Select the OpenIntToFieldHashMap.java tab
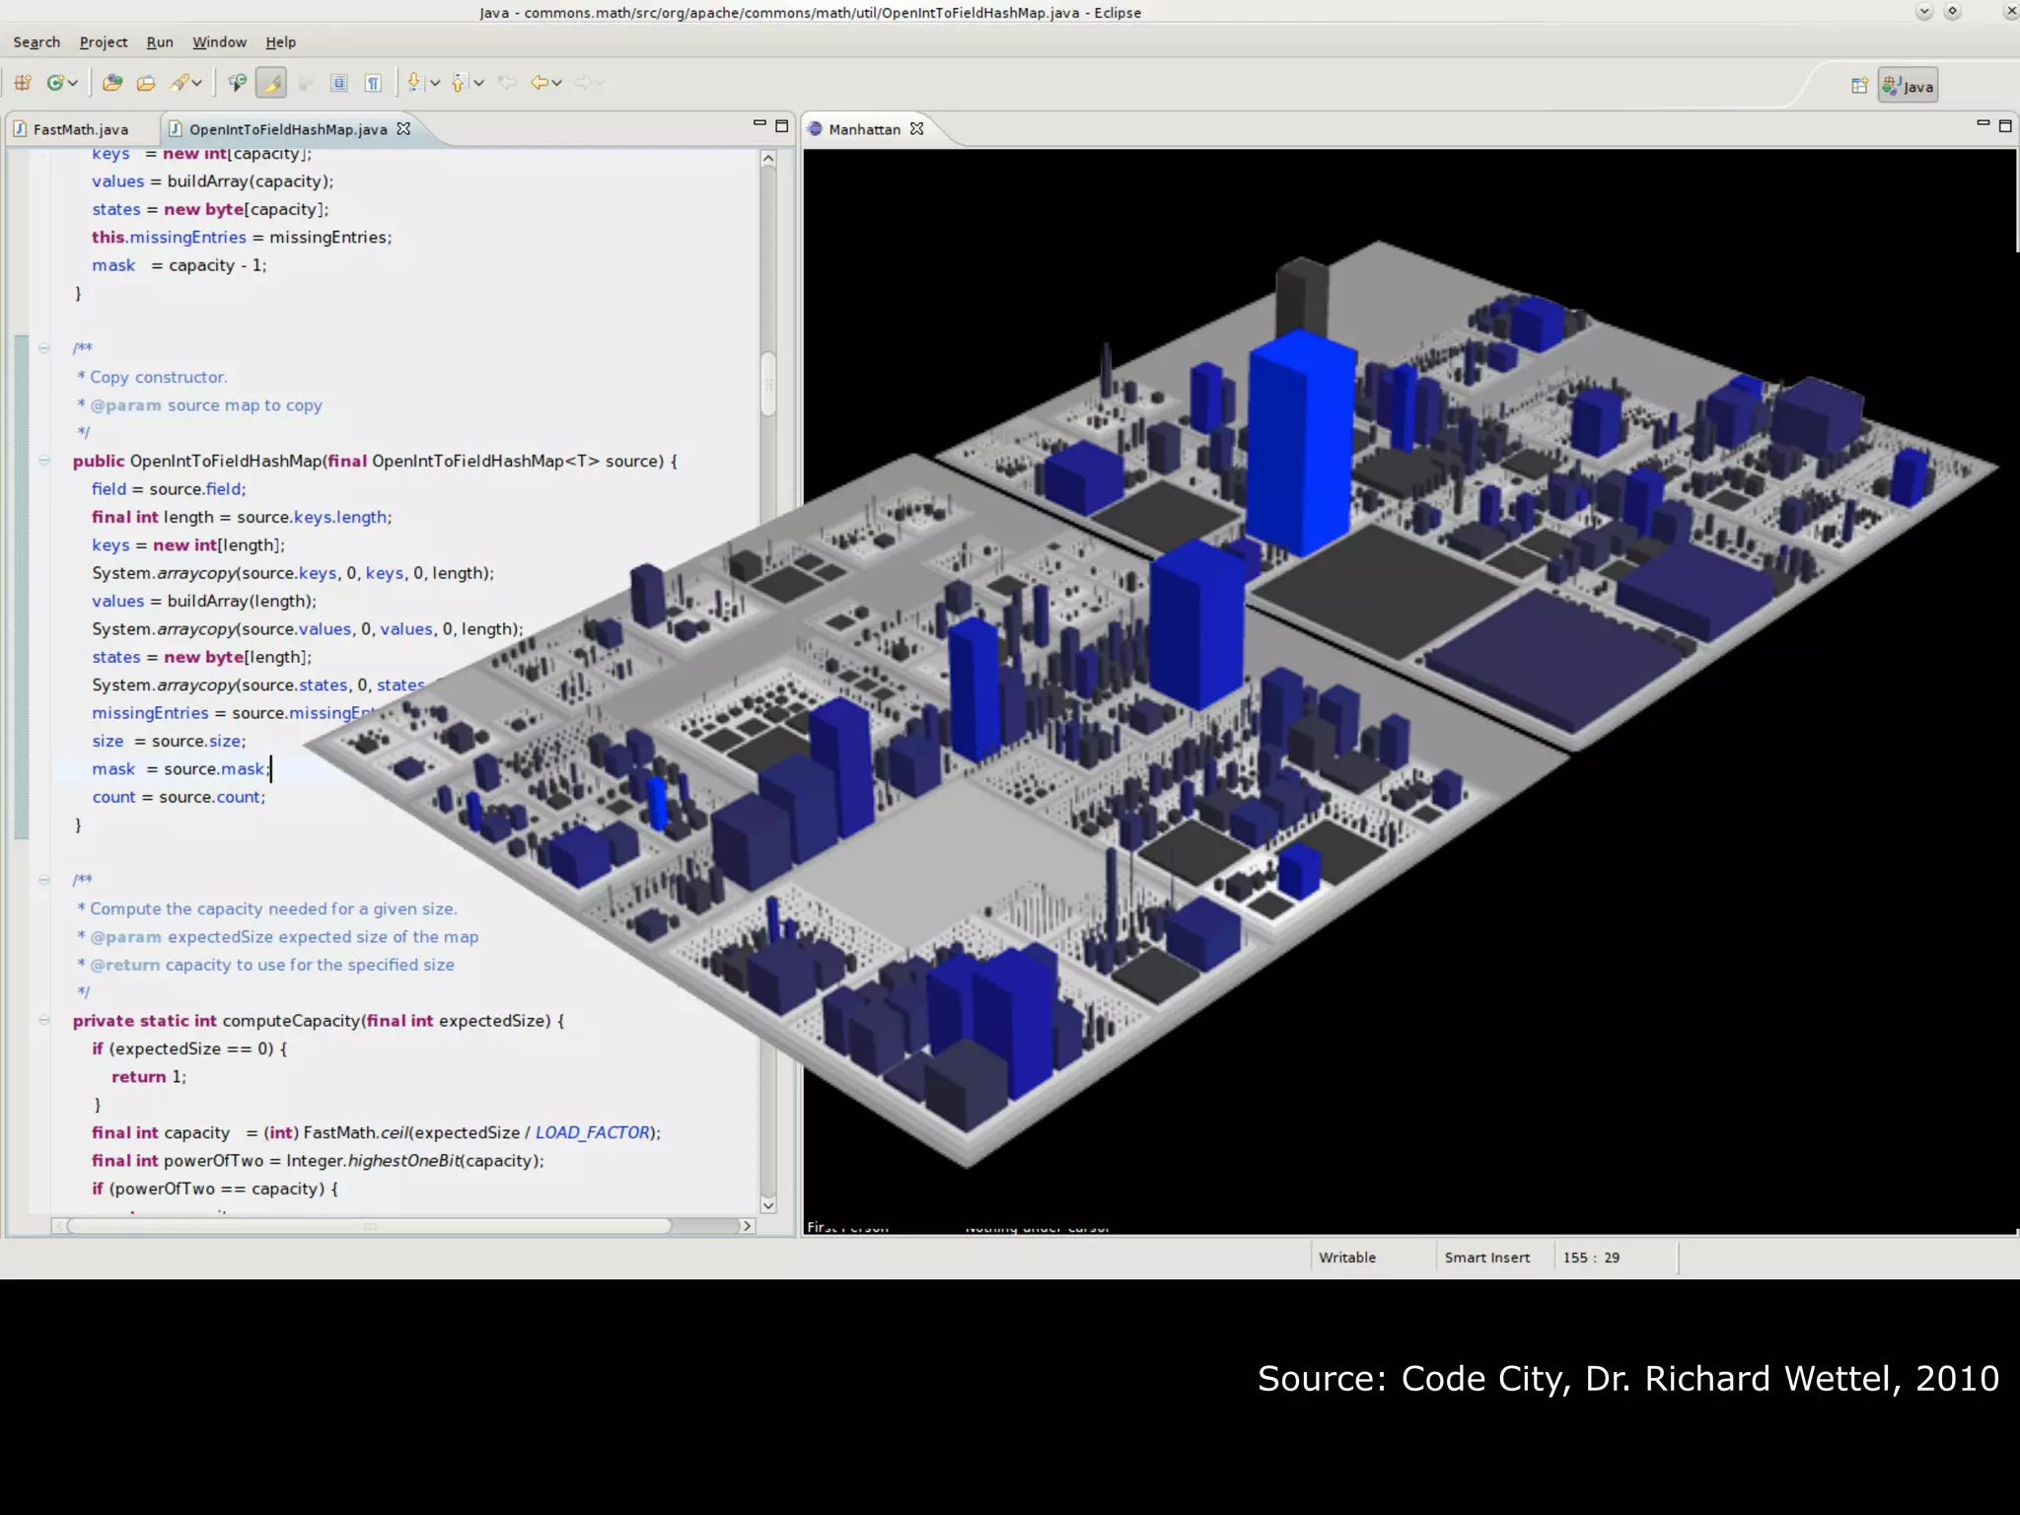The image size is (2020, 1515). [x=288, y=129]
